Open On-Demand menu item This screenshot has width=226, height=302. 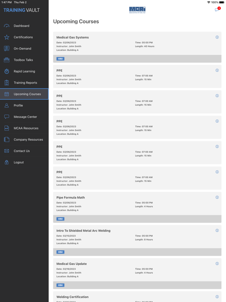[x=24, y=48]
